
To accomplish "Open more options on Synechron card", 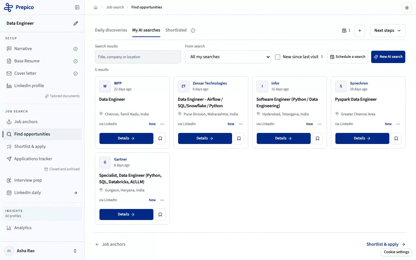I will (x=398, y=124).
